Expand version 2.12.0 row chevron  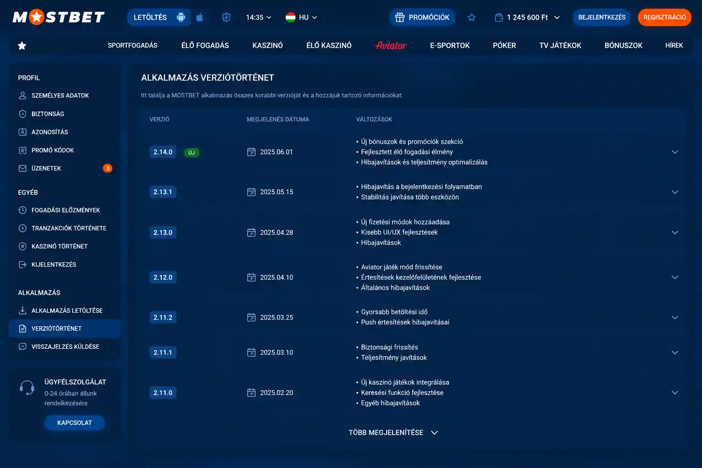tap(675, 277)
